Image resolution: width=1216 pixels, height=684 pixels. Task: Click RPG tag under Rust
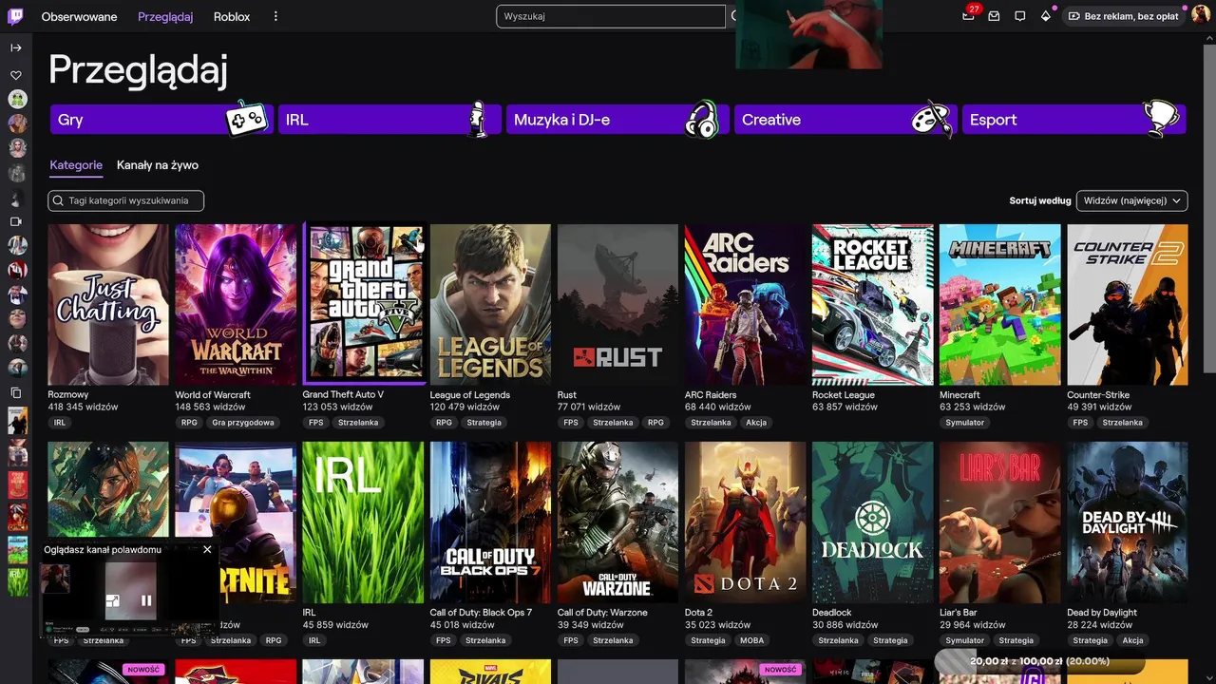655,423
